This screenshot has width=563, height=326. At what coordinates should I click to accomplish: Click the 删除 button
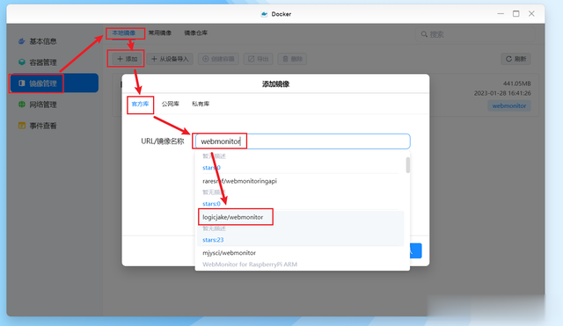(292, 59)
